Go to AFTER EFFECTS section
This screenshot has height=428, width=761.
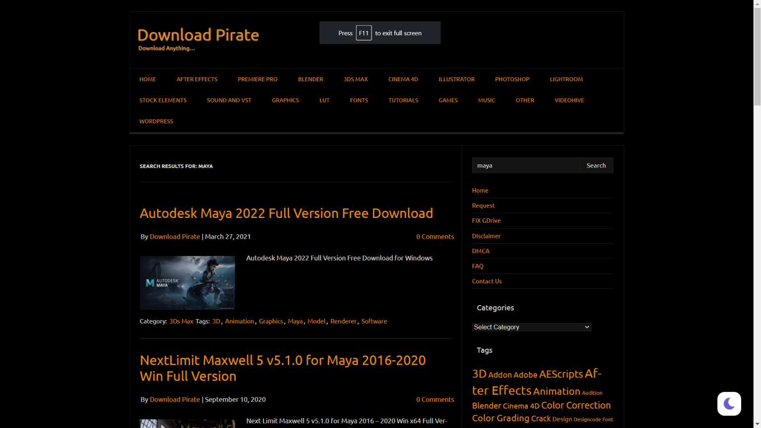197,79
